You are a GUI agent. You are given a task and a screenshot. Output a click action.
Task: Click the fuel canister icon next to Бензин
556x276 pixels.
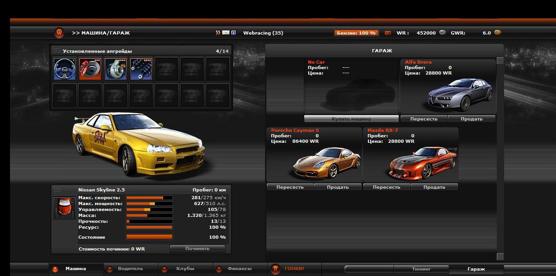(x=388, y=33)
